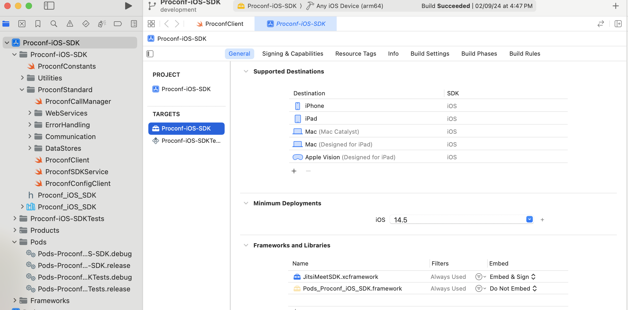The height and width of the screenshot is (310, 628).
Task: Toggle the project editor sidebar
Action: coord(150,54)
